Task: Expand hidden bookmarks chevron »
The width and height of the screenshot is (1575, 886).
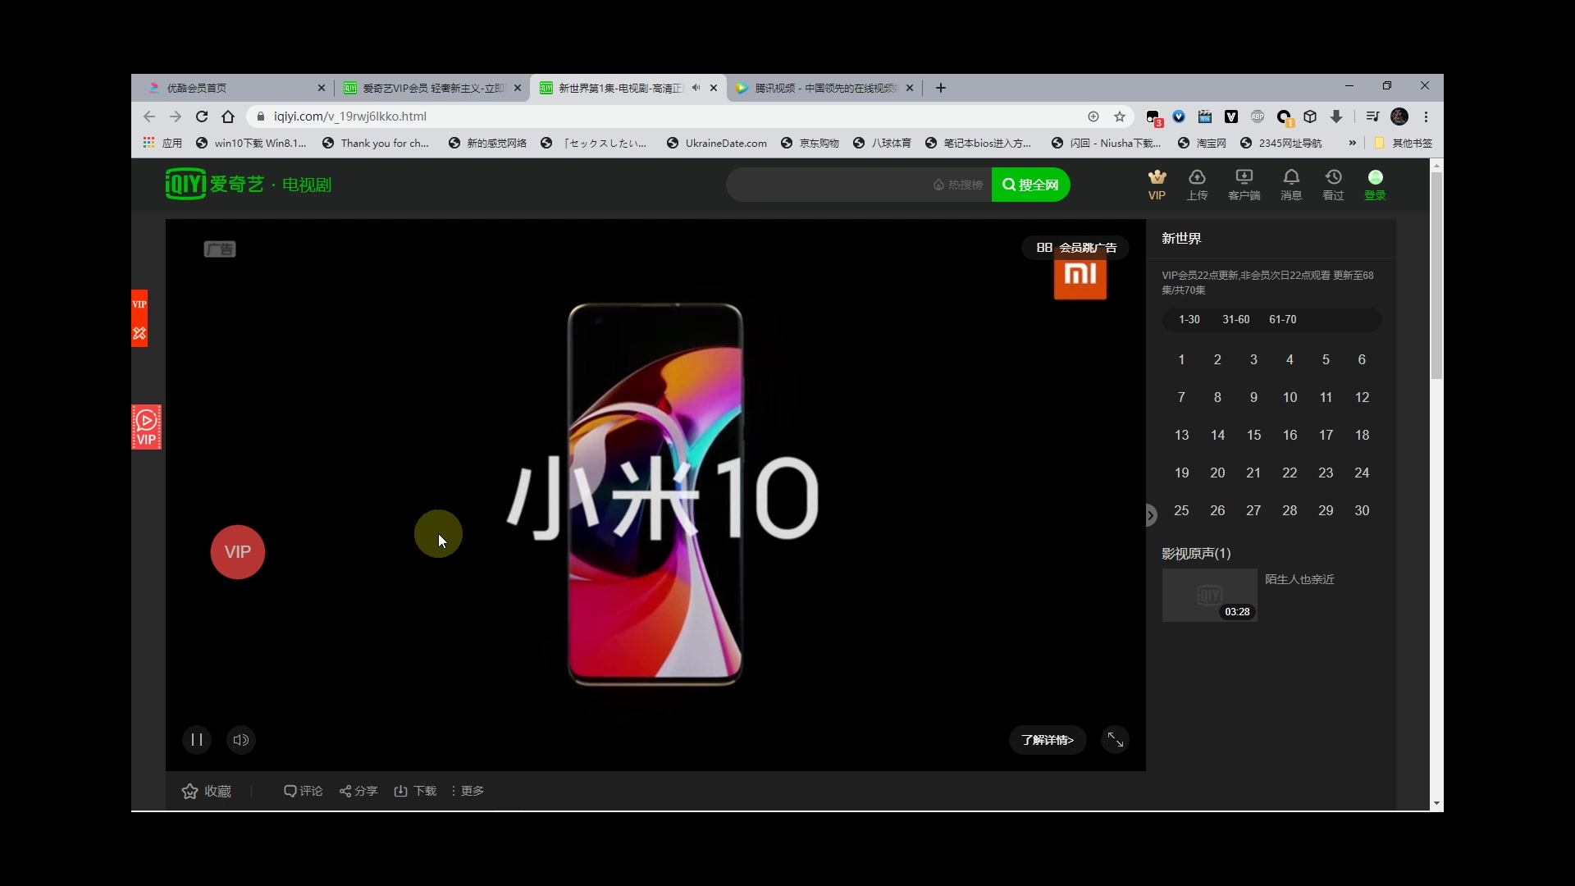Action: coord(1353,143)
